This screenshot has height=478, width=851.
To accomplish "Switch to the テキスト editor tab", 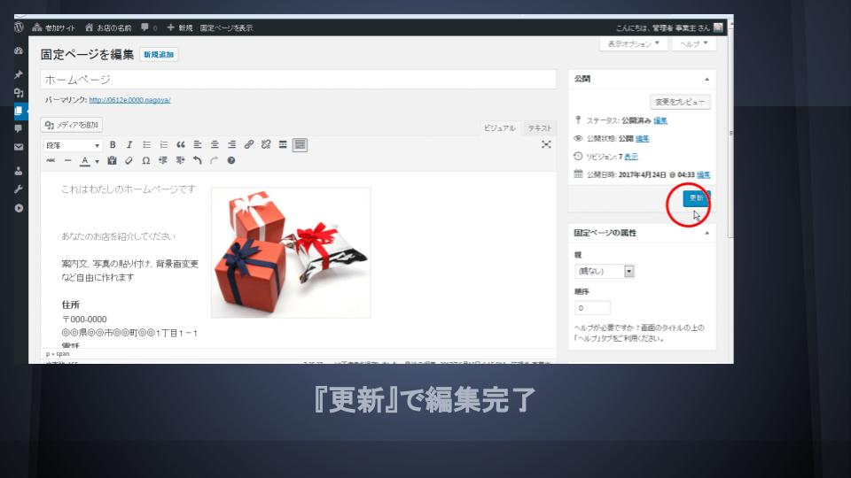I will click(x=540, y=128).
